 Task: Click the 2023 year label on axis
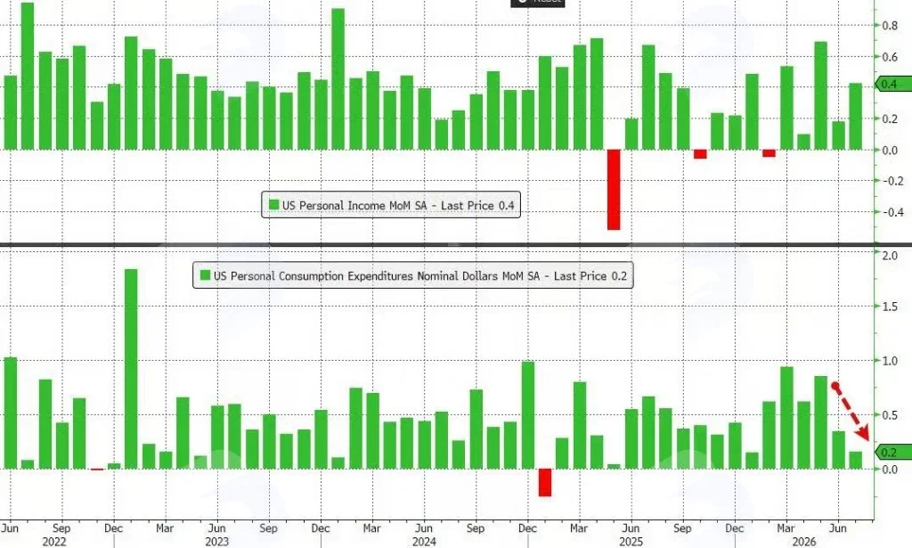tap(216, 542)
